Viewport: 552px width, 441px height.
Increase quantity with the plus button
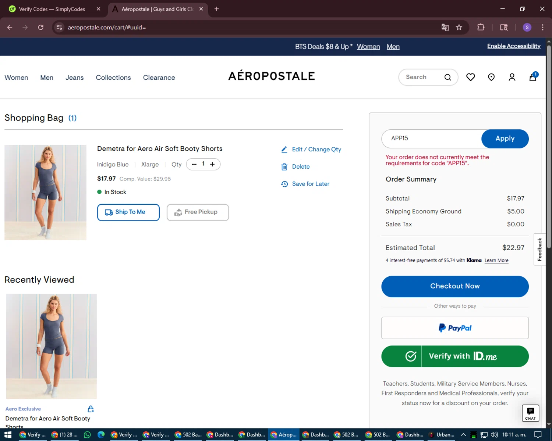[x=212, y=164]
